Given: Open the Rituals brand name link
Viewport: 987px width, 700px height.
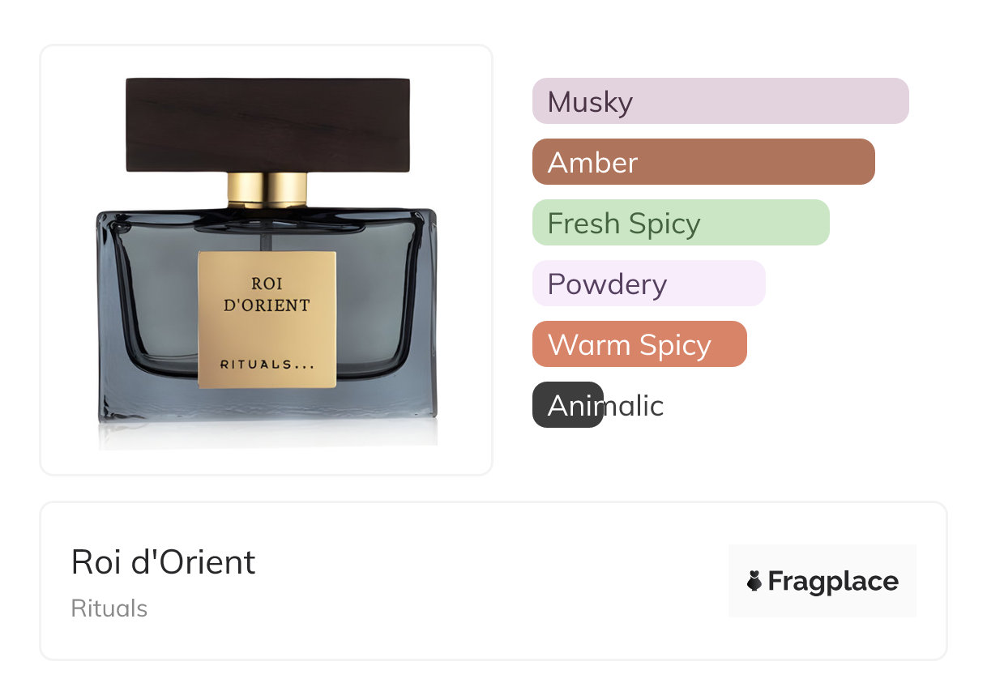Looking at the screenshot, I should pyautogui.click(x=109, y=608).
